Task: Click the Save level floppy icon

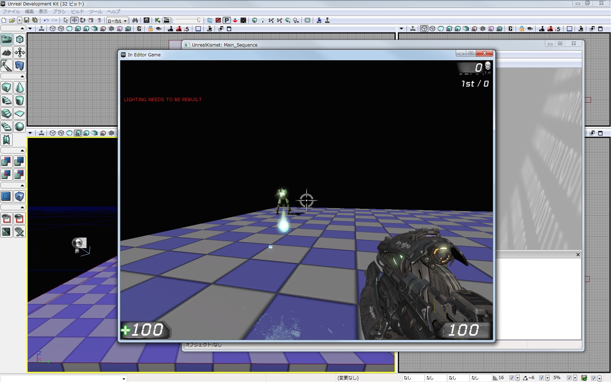Action: coord(27,20)
